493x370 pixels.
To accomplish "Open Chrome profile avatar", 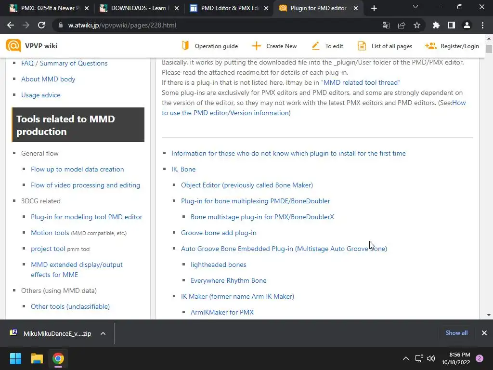I will pos(467,25).
